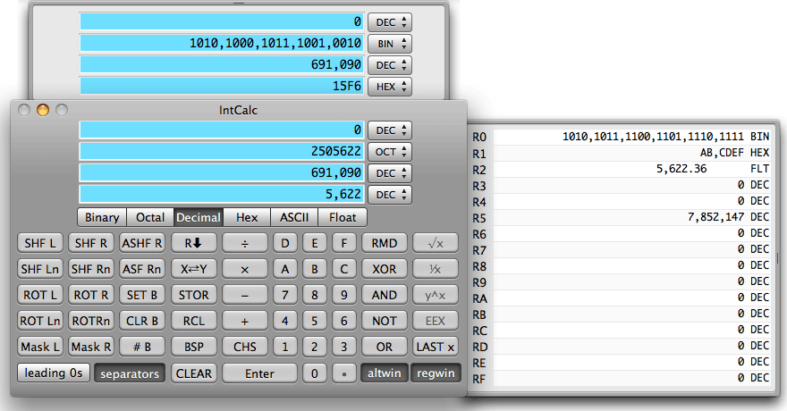Click the # B key
This screenshot has width=787, height=411.
click(142, 347)
